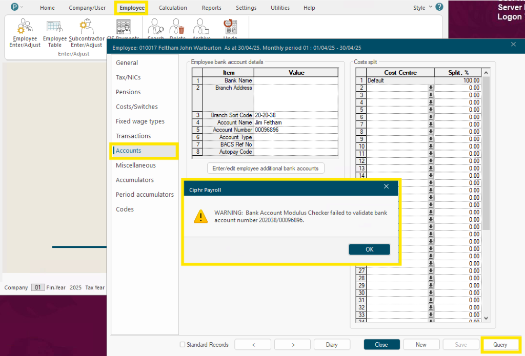Open the Help menu tab
The width and height of the screenshot is (525, 356).
[x=309, y=8]
